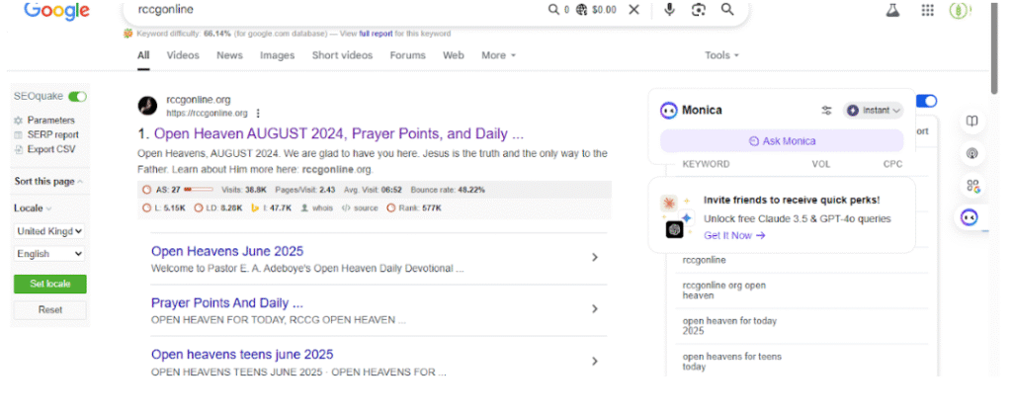Switch to the Images tab

click(277, 55)
